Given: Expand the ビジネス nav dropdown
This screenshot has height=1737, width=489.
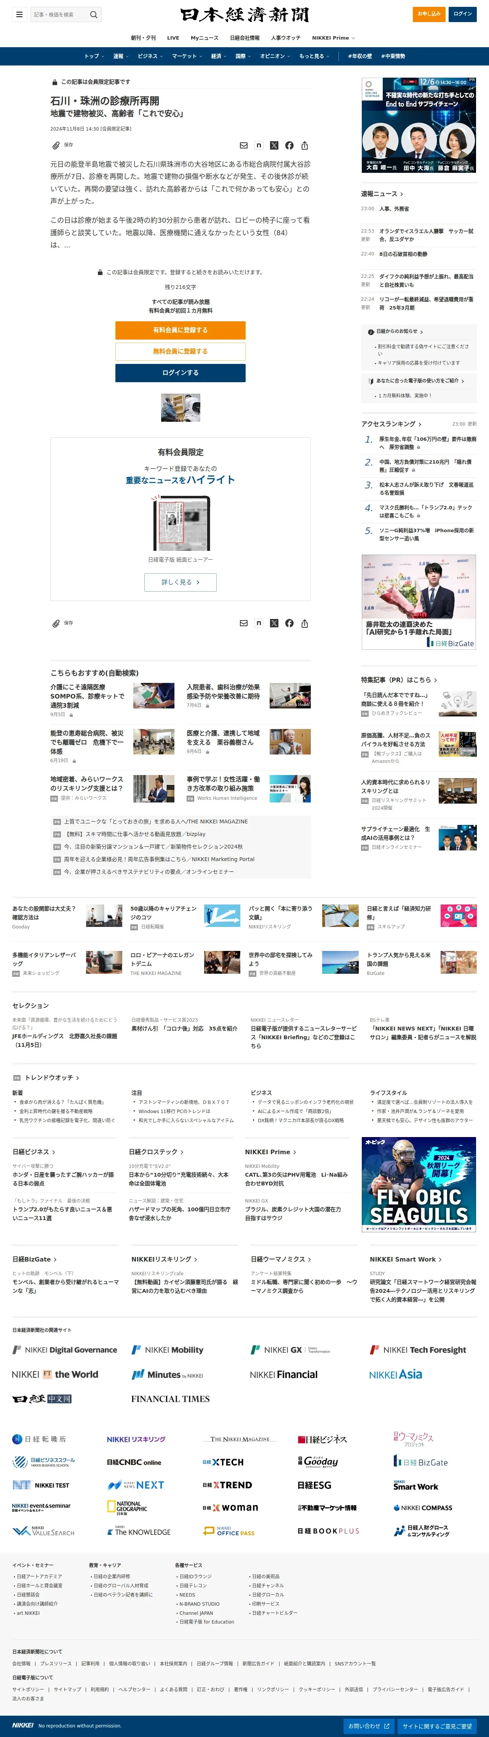Looking at the screenshot, I should point(150,56).
